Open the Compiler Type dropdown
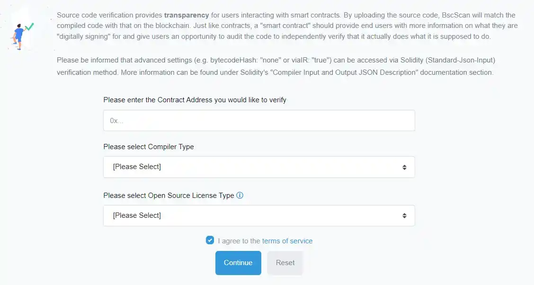The height and width of the screenshot is (285, 534). point(259,167)
